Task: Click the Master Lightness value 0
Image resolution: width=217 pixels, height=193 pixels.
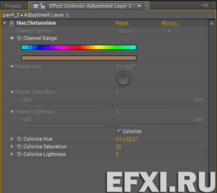Action: (x=117, y=112)
